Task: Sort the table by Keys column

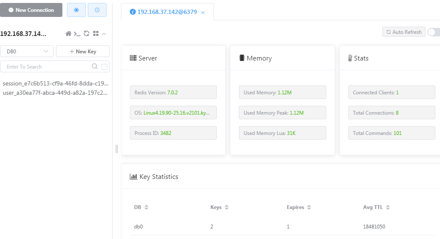Action: [x=227, y=207]
